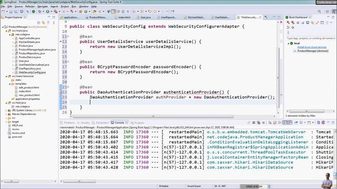Click the green Boot Dashboard relaunch icon in main toolbar

pos(34,12)
